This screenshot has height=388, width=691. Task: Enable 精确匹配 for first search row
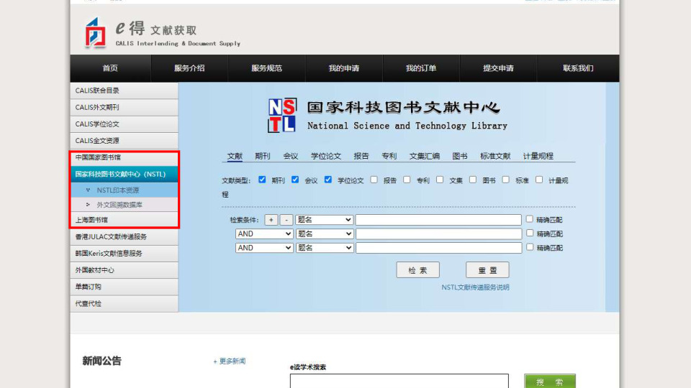(x=529, y=218)
